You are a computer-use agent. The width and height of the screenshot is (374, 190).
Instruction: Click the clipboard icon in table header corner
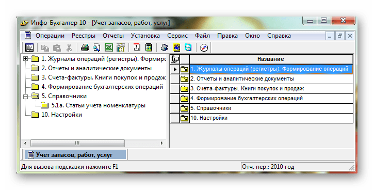[175, 59]
